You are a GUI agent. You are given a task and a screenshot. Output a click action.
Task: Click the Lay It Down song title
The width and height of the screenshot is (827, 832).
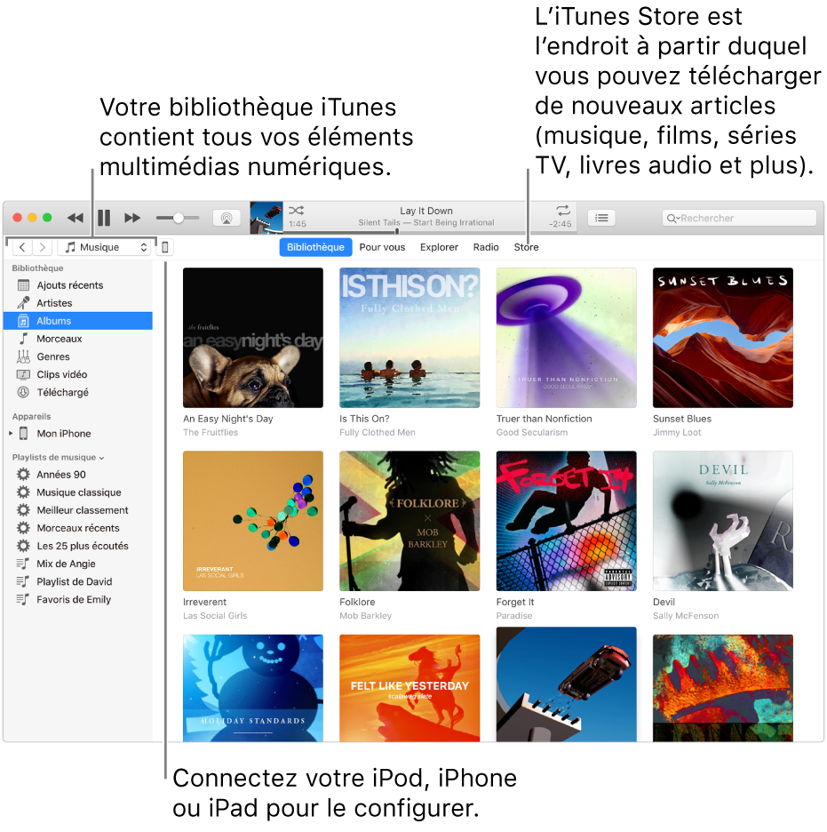tap(426, 211)
